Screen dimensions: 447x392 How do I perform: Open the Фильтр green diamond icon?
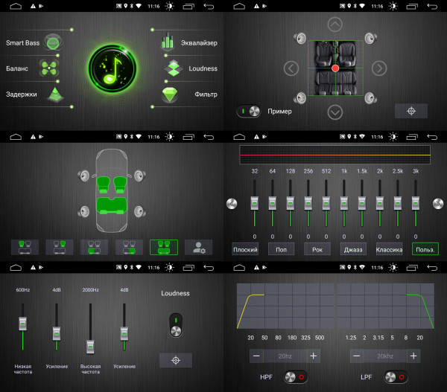click(x=170, y=94)
